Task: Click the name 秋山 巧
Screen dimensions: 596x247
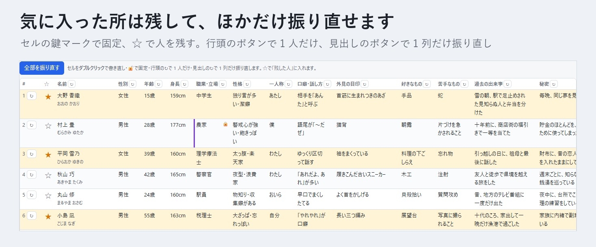Action: click(x=66, y=174)
